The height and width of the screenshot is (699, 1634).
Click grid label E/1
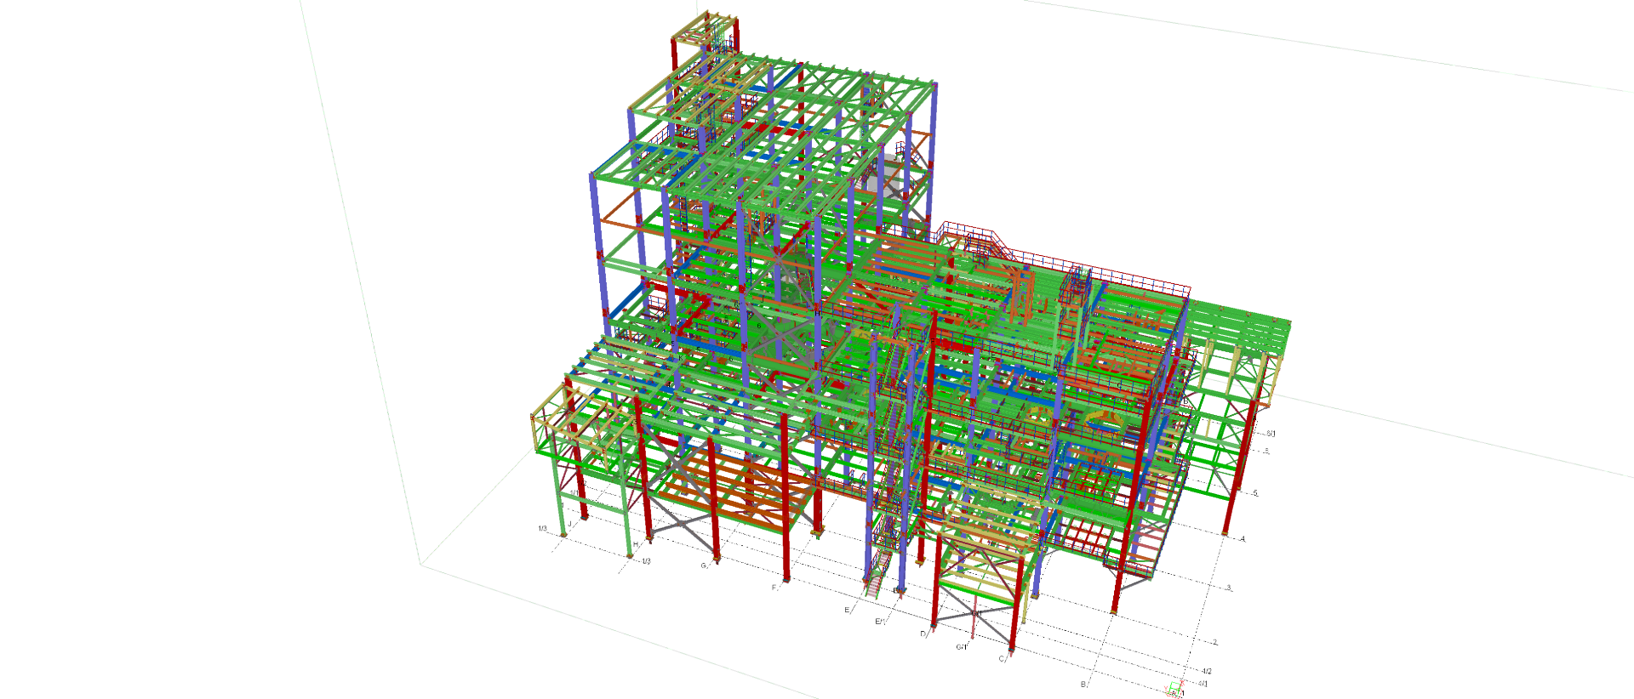pos(880,622)
